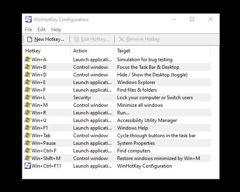This screenshot has width=240, height=192.
Task: Click the 'Find files & folders' target
Action: (137, 90)
